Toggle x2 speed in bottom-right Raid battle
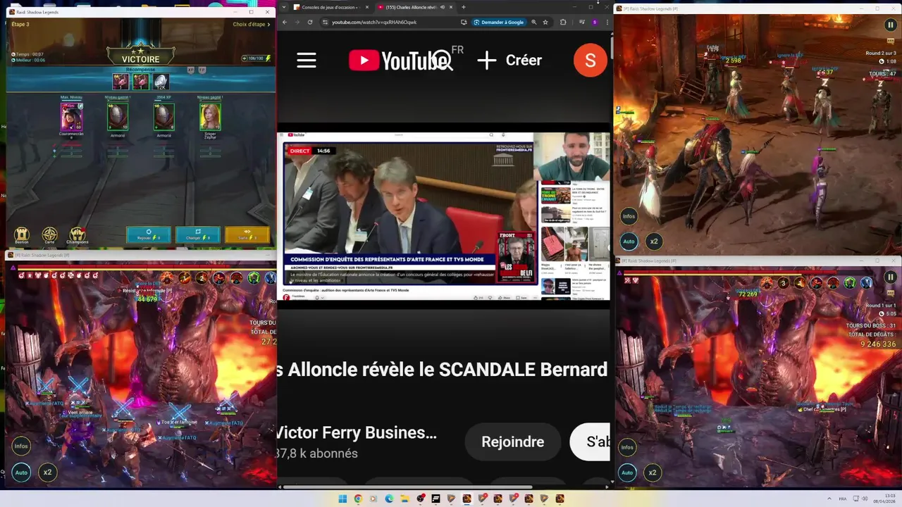Image resolution: width=902 pixels, height=507 pixels. point(653,472)
